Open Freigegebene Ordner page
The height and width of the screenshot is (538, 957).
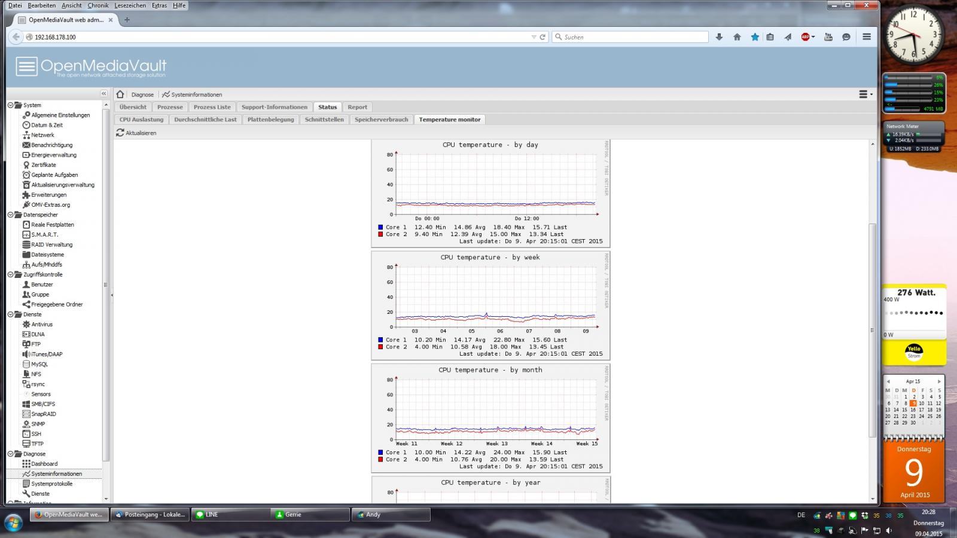57,304
